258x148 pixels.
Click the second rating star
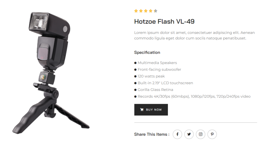tap(141, 11)
